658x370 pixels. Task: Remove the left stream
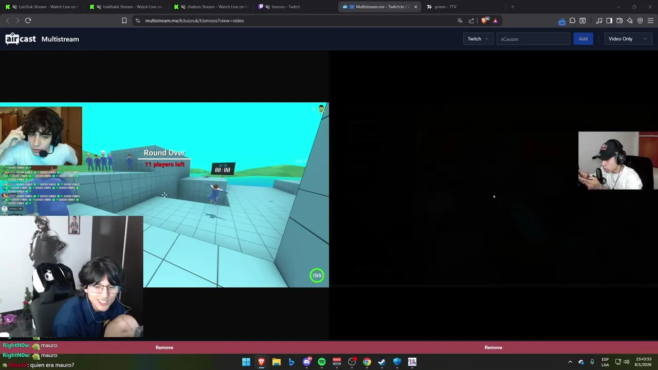tap(164, 347)
